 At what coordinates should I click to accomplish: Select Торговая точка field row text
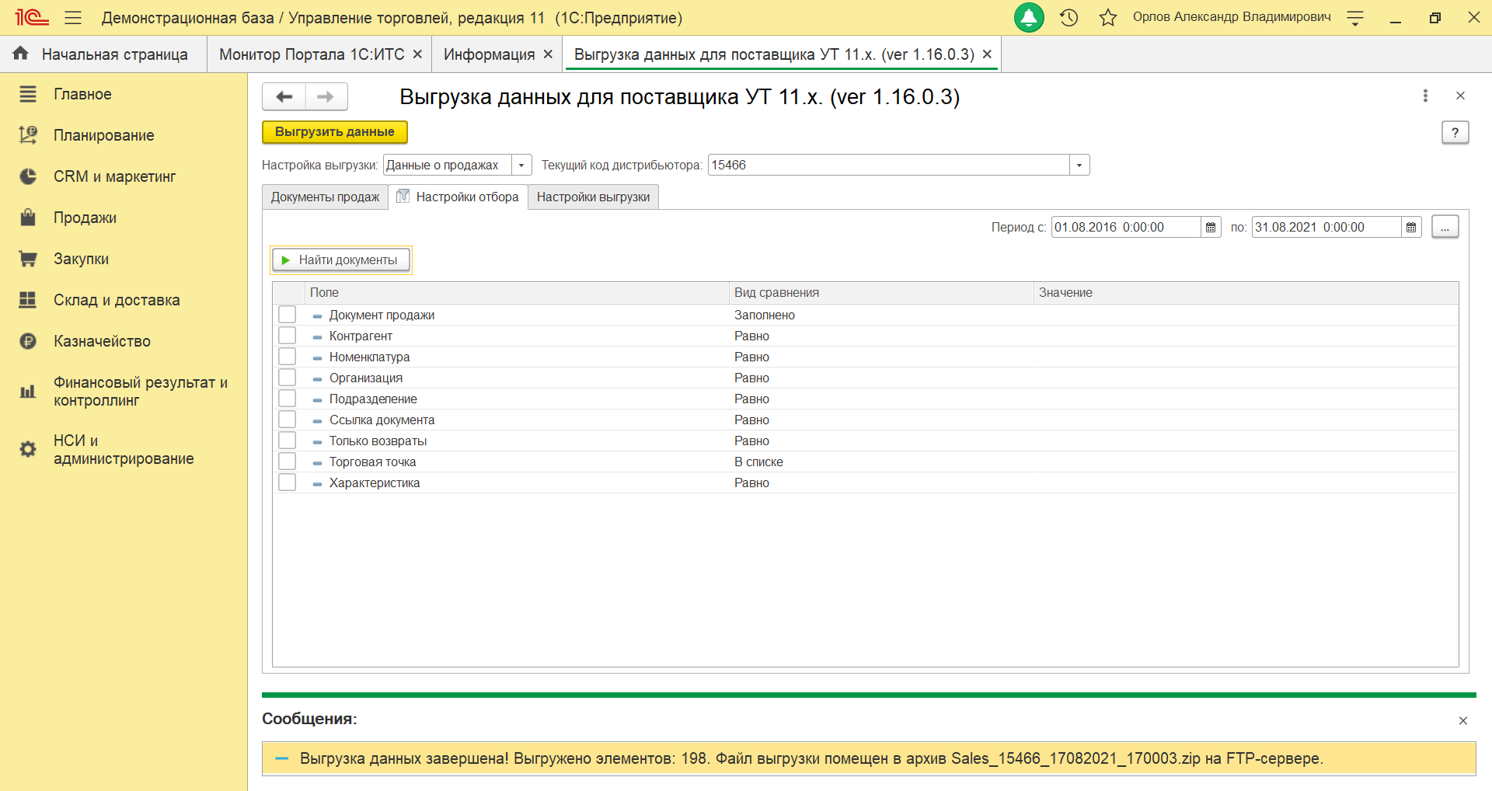pyautogui.click(x=372, y=462)
